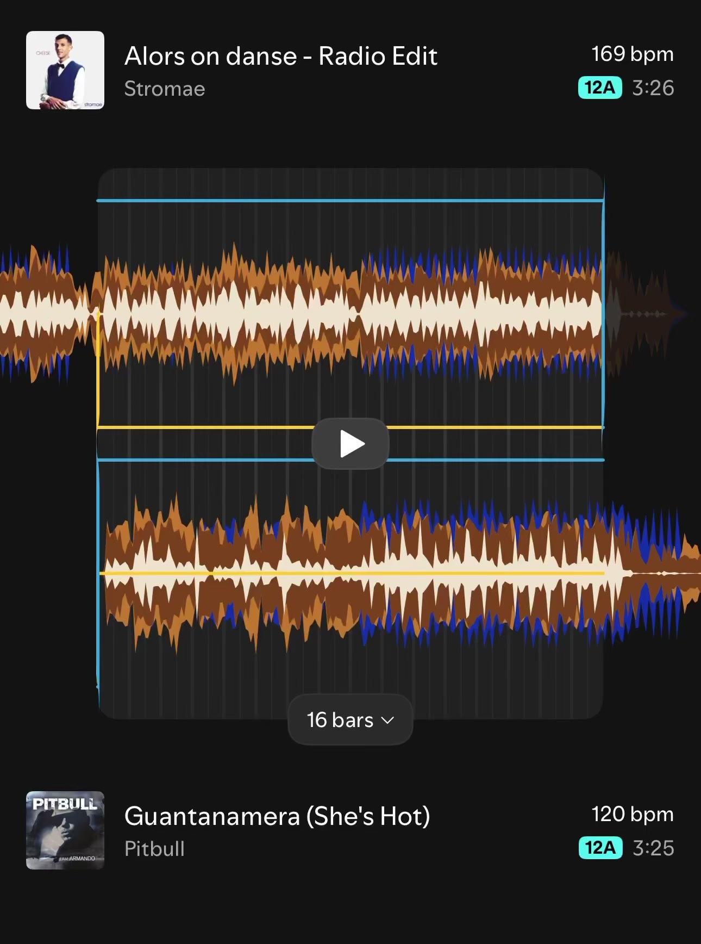Click the top track waveform in transition window

351,314
